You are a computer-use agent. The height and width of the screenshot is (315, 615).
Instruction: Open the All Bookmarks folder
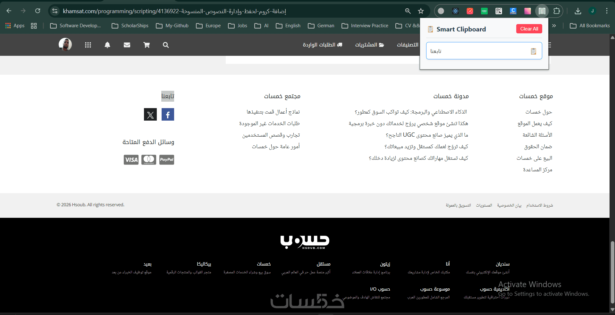coord(590,26)
